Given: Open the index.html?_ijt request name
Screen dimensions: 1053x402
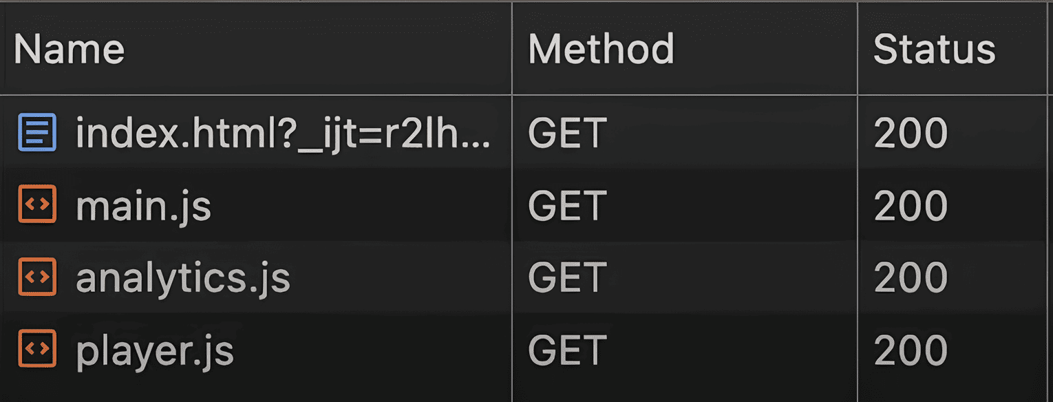Looking at the screenshot, I should 283,134.
